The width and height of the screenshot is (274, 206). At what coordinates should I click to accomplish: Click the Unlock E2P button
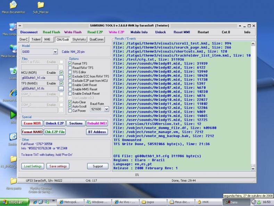click(55, 123)
